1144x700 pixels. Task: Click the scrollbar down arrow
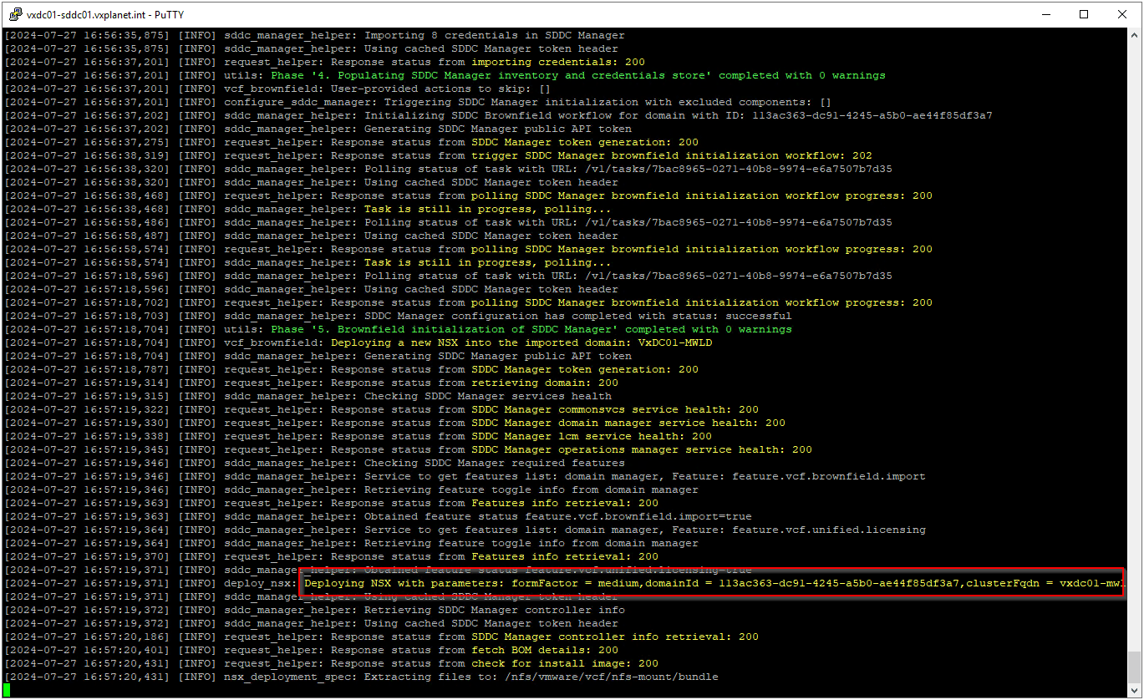[1134, 691]
